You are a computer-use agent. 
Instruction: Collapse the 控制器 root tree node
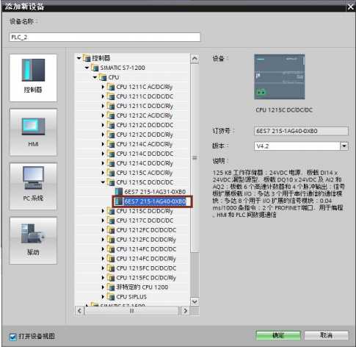(79, 58)
